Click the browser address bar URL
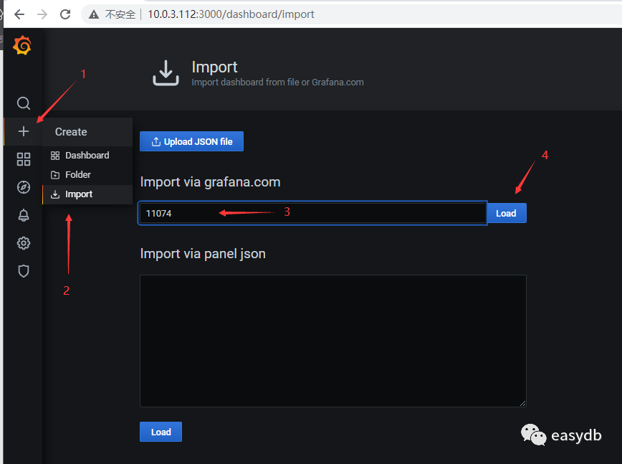The width and height of the screenshot is (622, 464). [231, 14]
